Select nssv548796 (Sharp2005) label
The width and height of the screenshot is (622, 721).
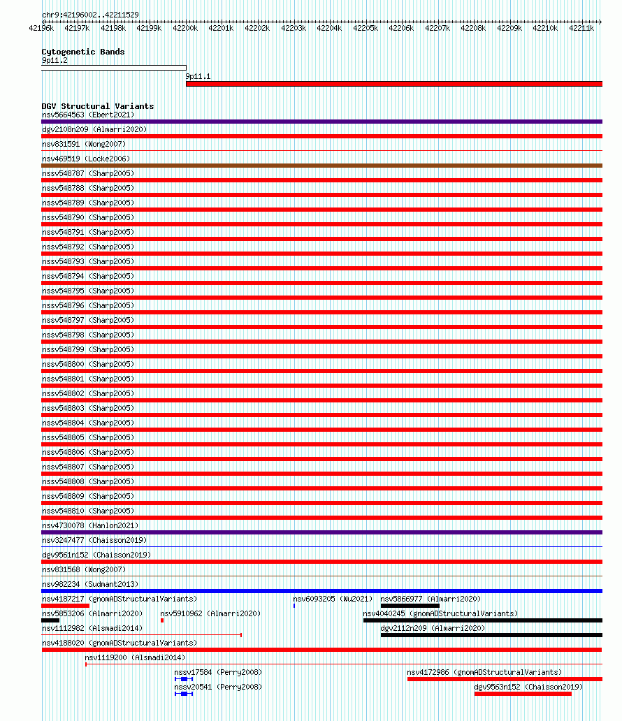[x=88, y=306]
